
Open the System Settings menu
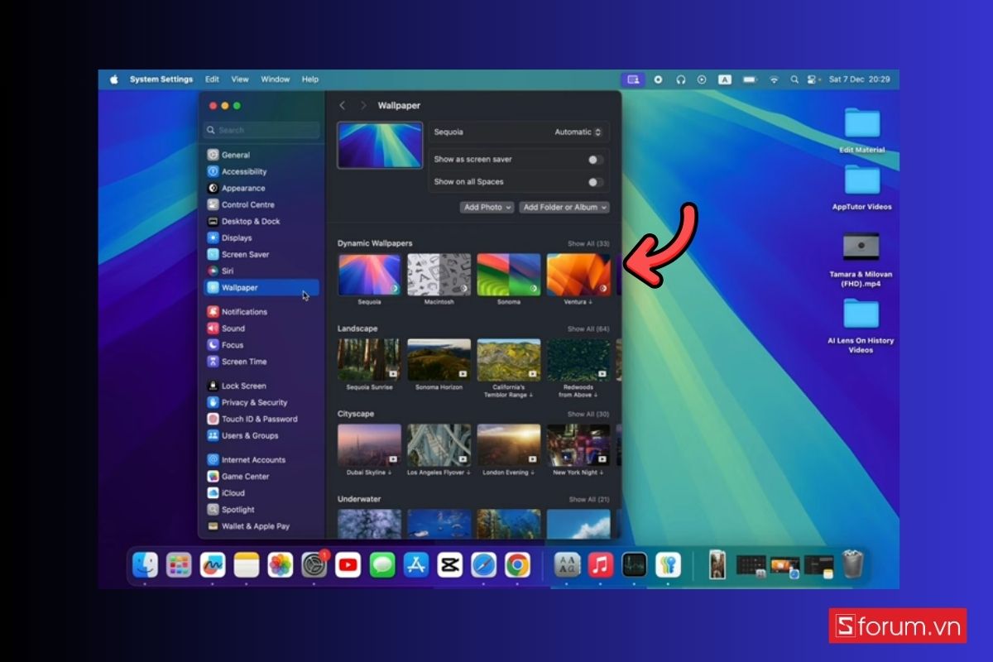coord(161,79)
